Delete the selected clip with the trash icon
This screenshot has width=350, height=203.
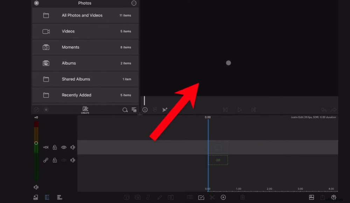243,197
